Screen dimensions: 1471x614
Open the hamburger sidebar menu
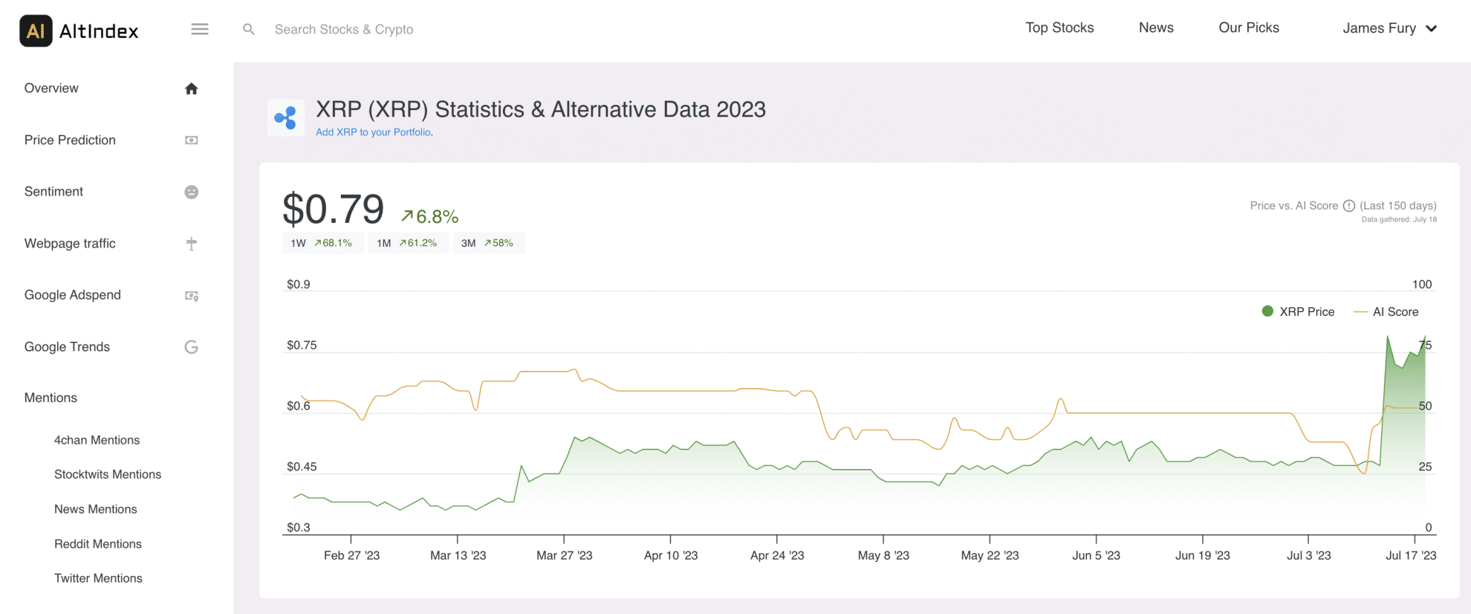click(199, 29)
